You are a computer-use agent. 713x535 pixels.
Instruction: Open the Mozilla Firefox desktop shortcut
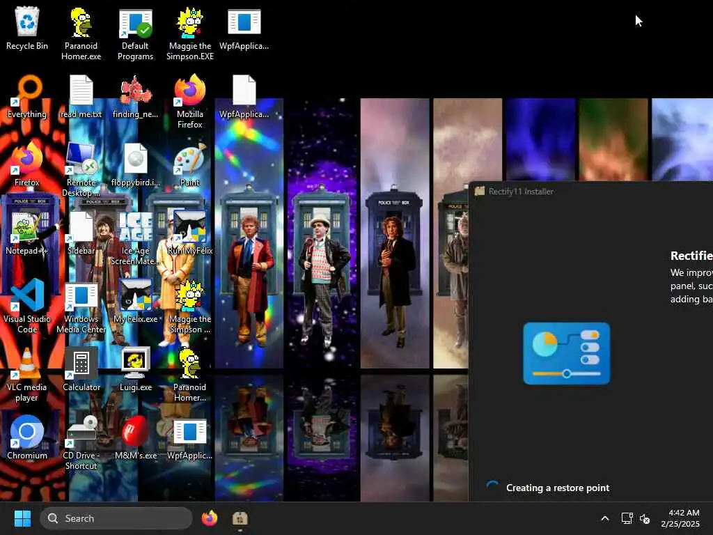tap(189, 102)
